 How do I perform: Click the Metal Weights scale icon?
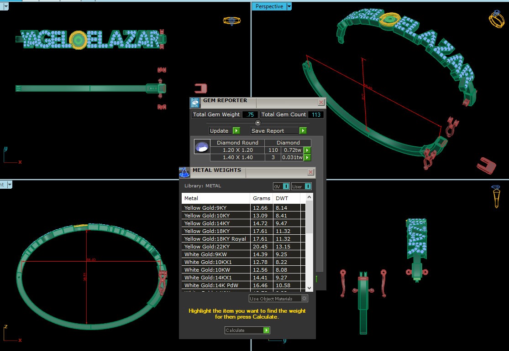pyautogui.click(x=184, y=172)
